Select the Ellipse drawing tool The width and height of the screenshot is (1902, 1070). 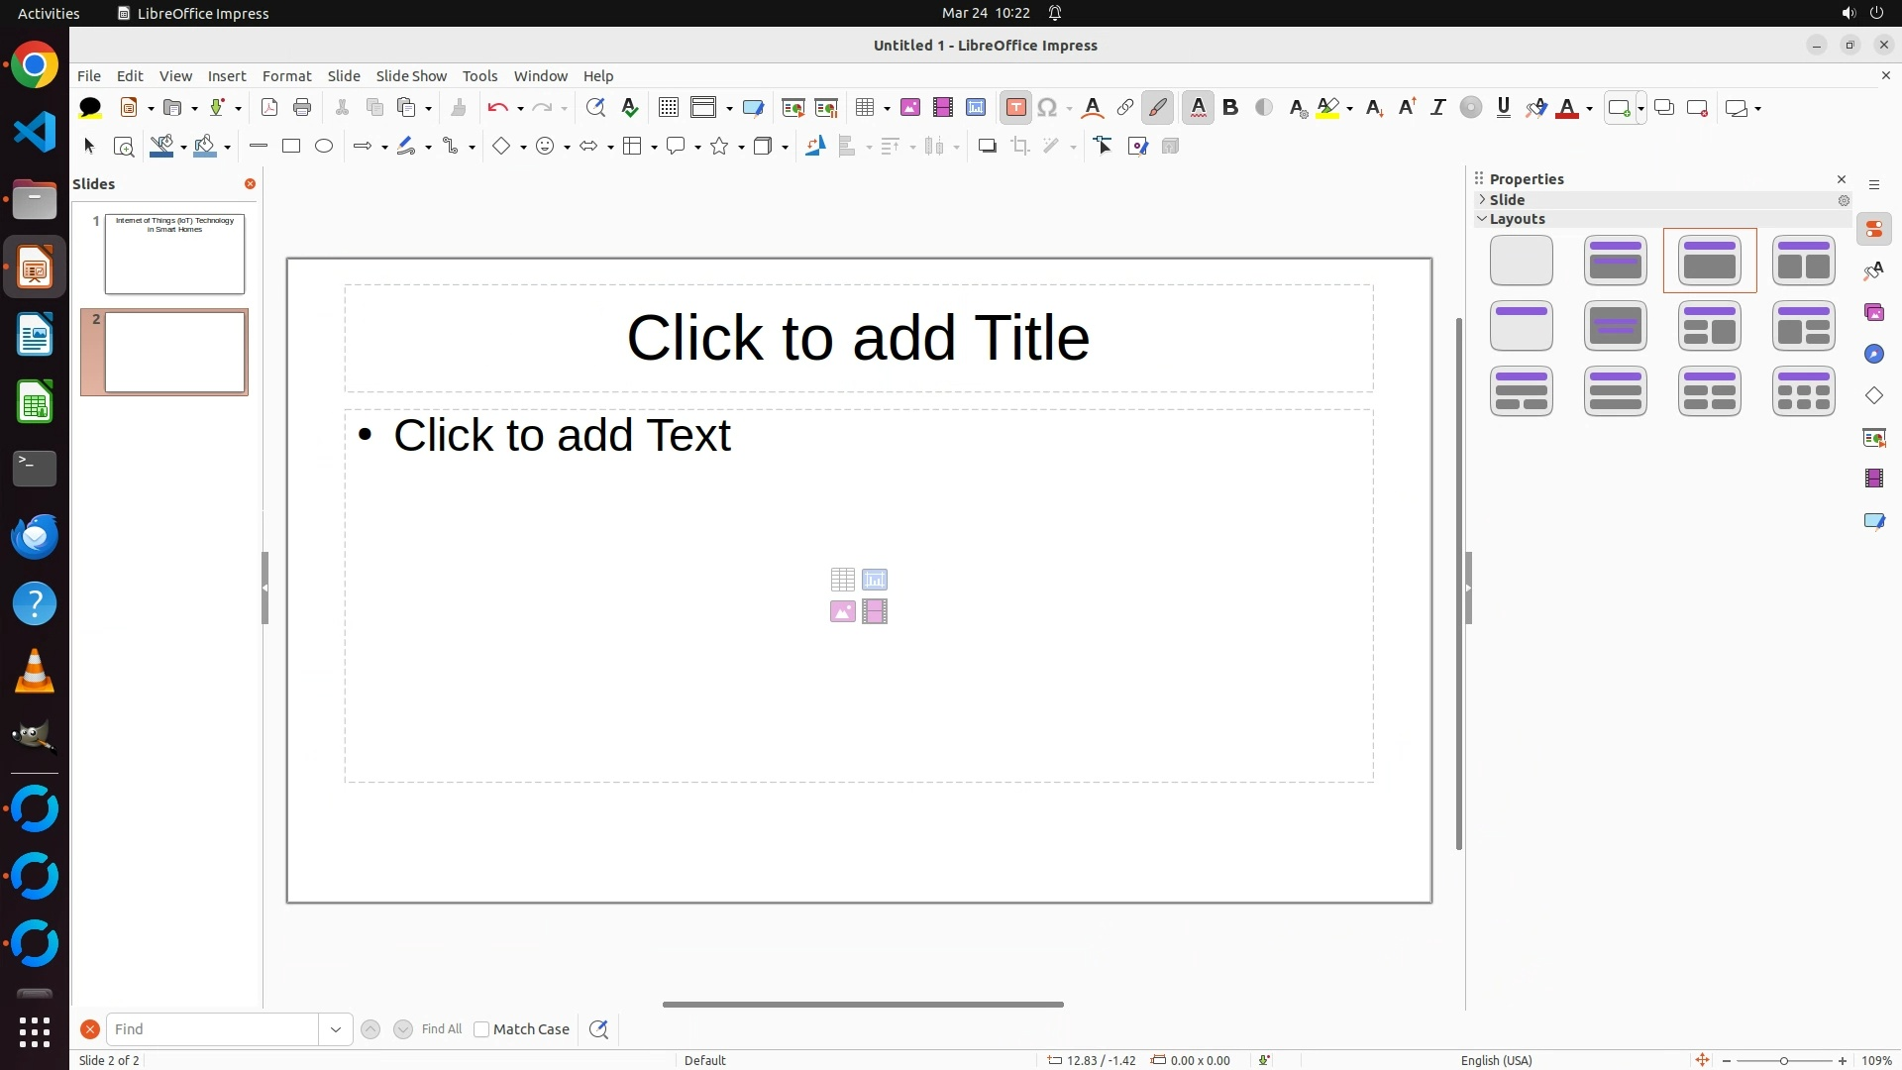coord(324,147)
